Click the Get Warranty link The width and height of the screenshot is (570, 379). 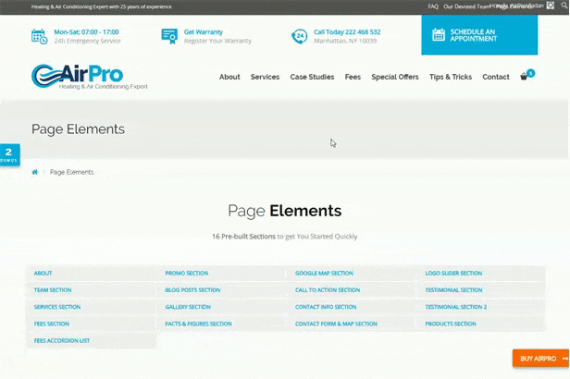click(204, 32)
